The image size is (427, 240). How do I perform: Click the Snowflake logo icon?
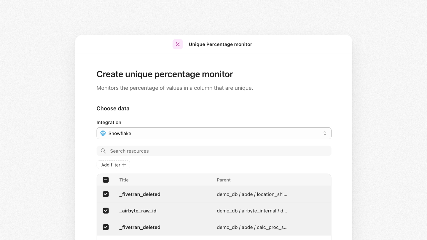pyautogui.click(x=103, y=133)
